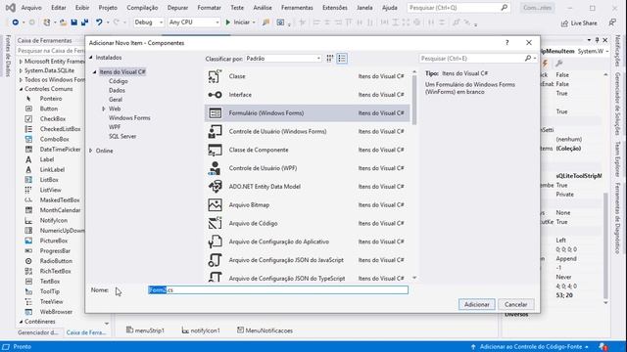
Task: Switch to small icons list view
Action: [342, 59]
